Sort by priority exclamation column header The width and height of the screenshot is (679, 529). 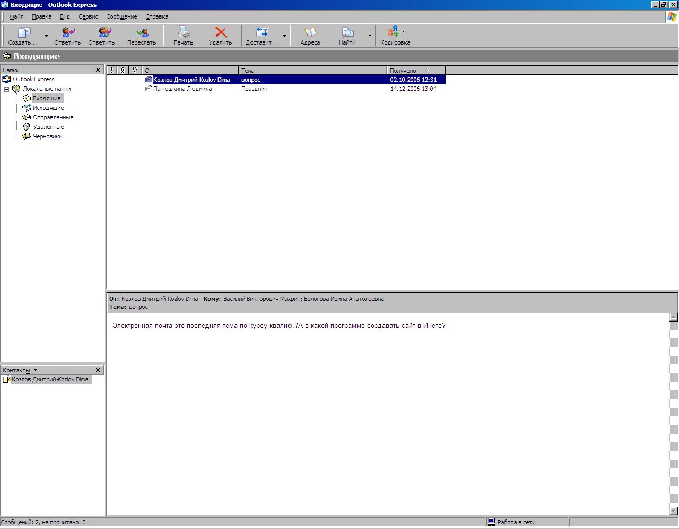click(111, 70)
